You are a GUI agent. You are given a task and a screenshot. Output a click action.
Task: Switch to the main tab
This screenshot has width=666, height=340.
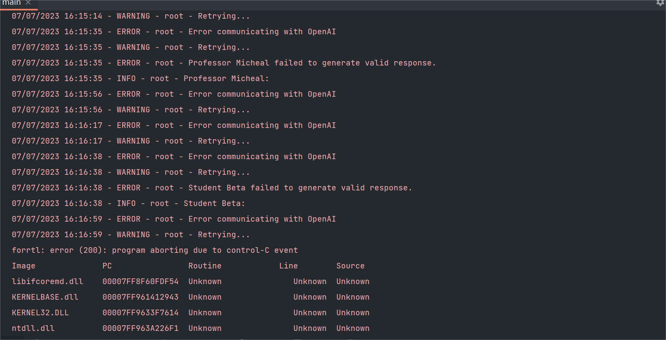pyautogui.click(x=11, y=3)
